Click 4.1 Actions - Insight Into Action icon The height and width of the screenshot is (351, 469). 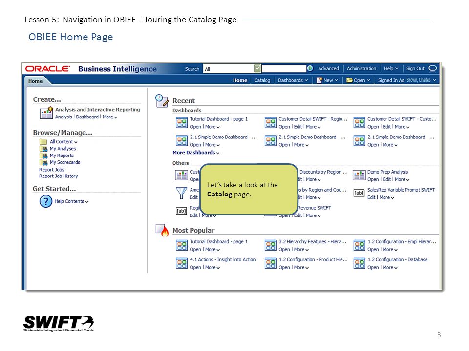[182, 263]
